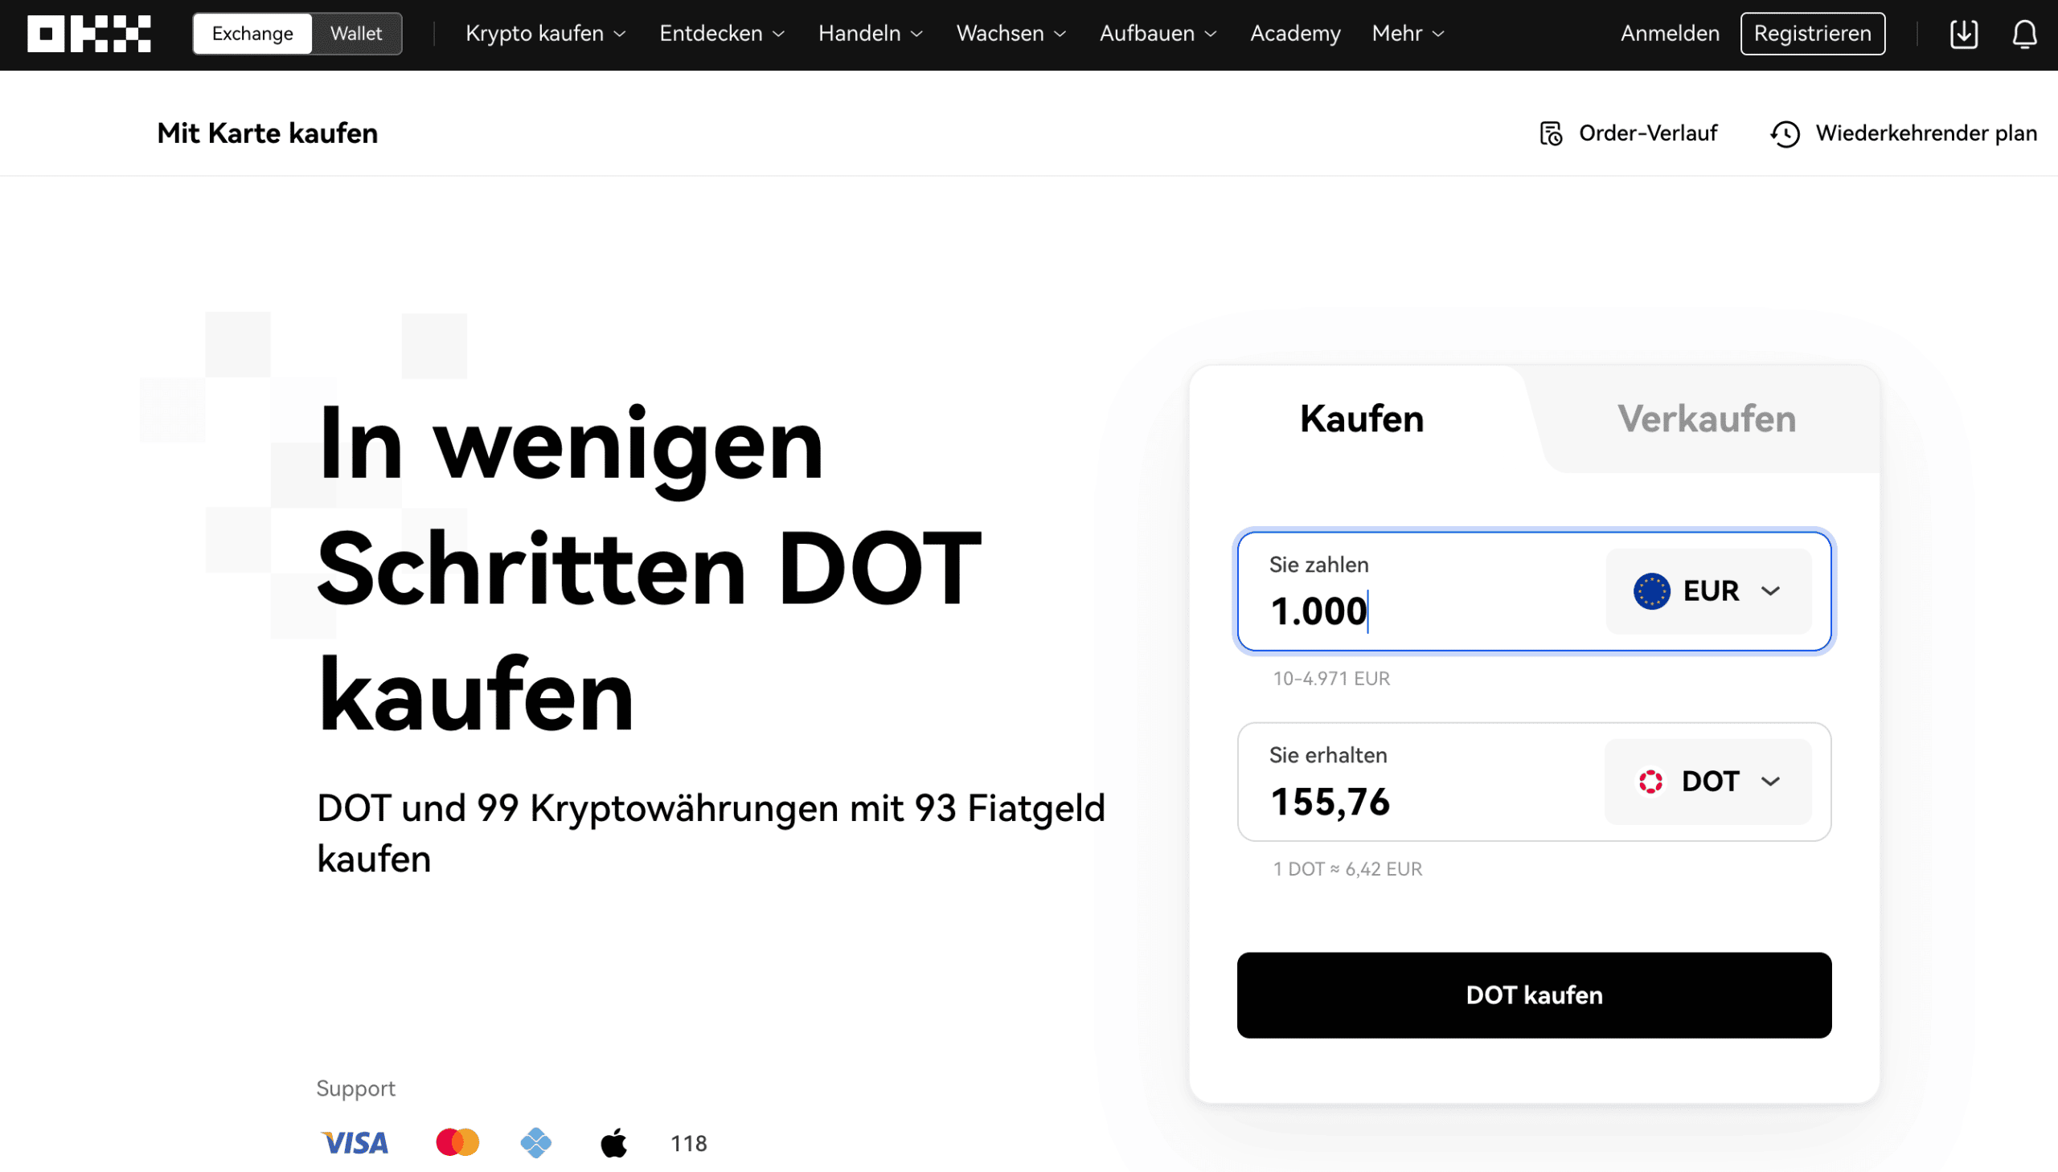Expand the Aufbauen menu
This screenshot has height=1172, width=2058.
pos(1158,34)
